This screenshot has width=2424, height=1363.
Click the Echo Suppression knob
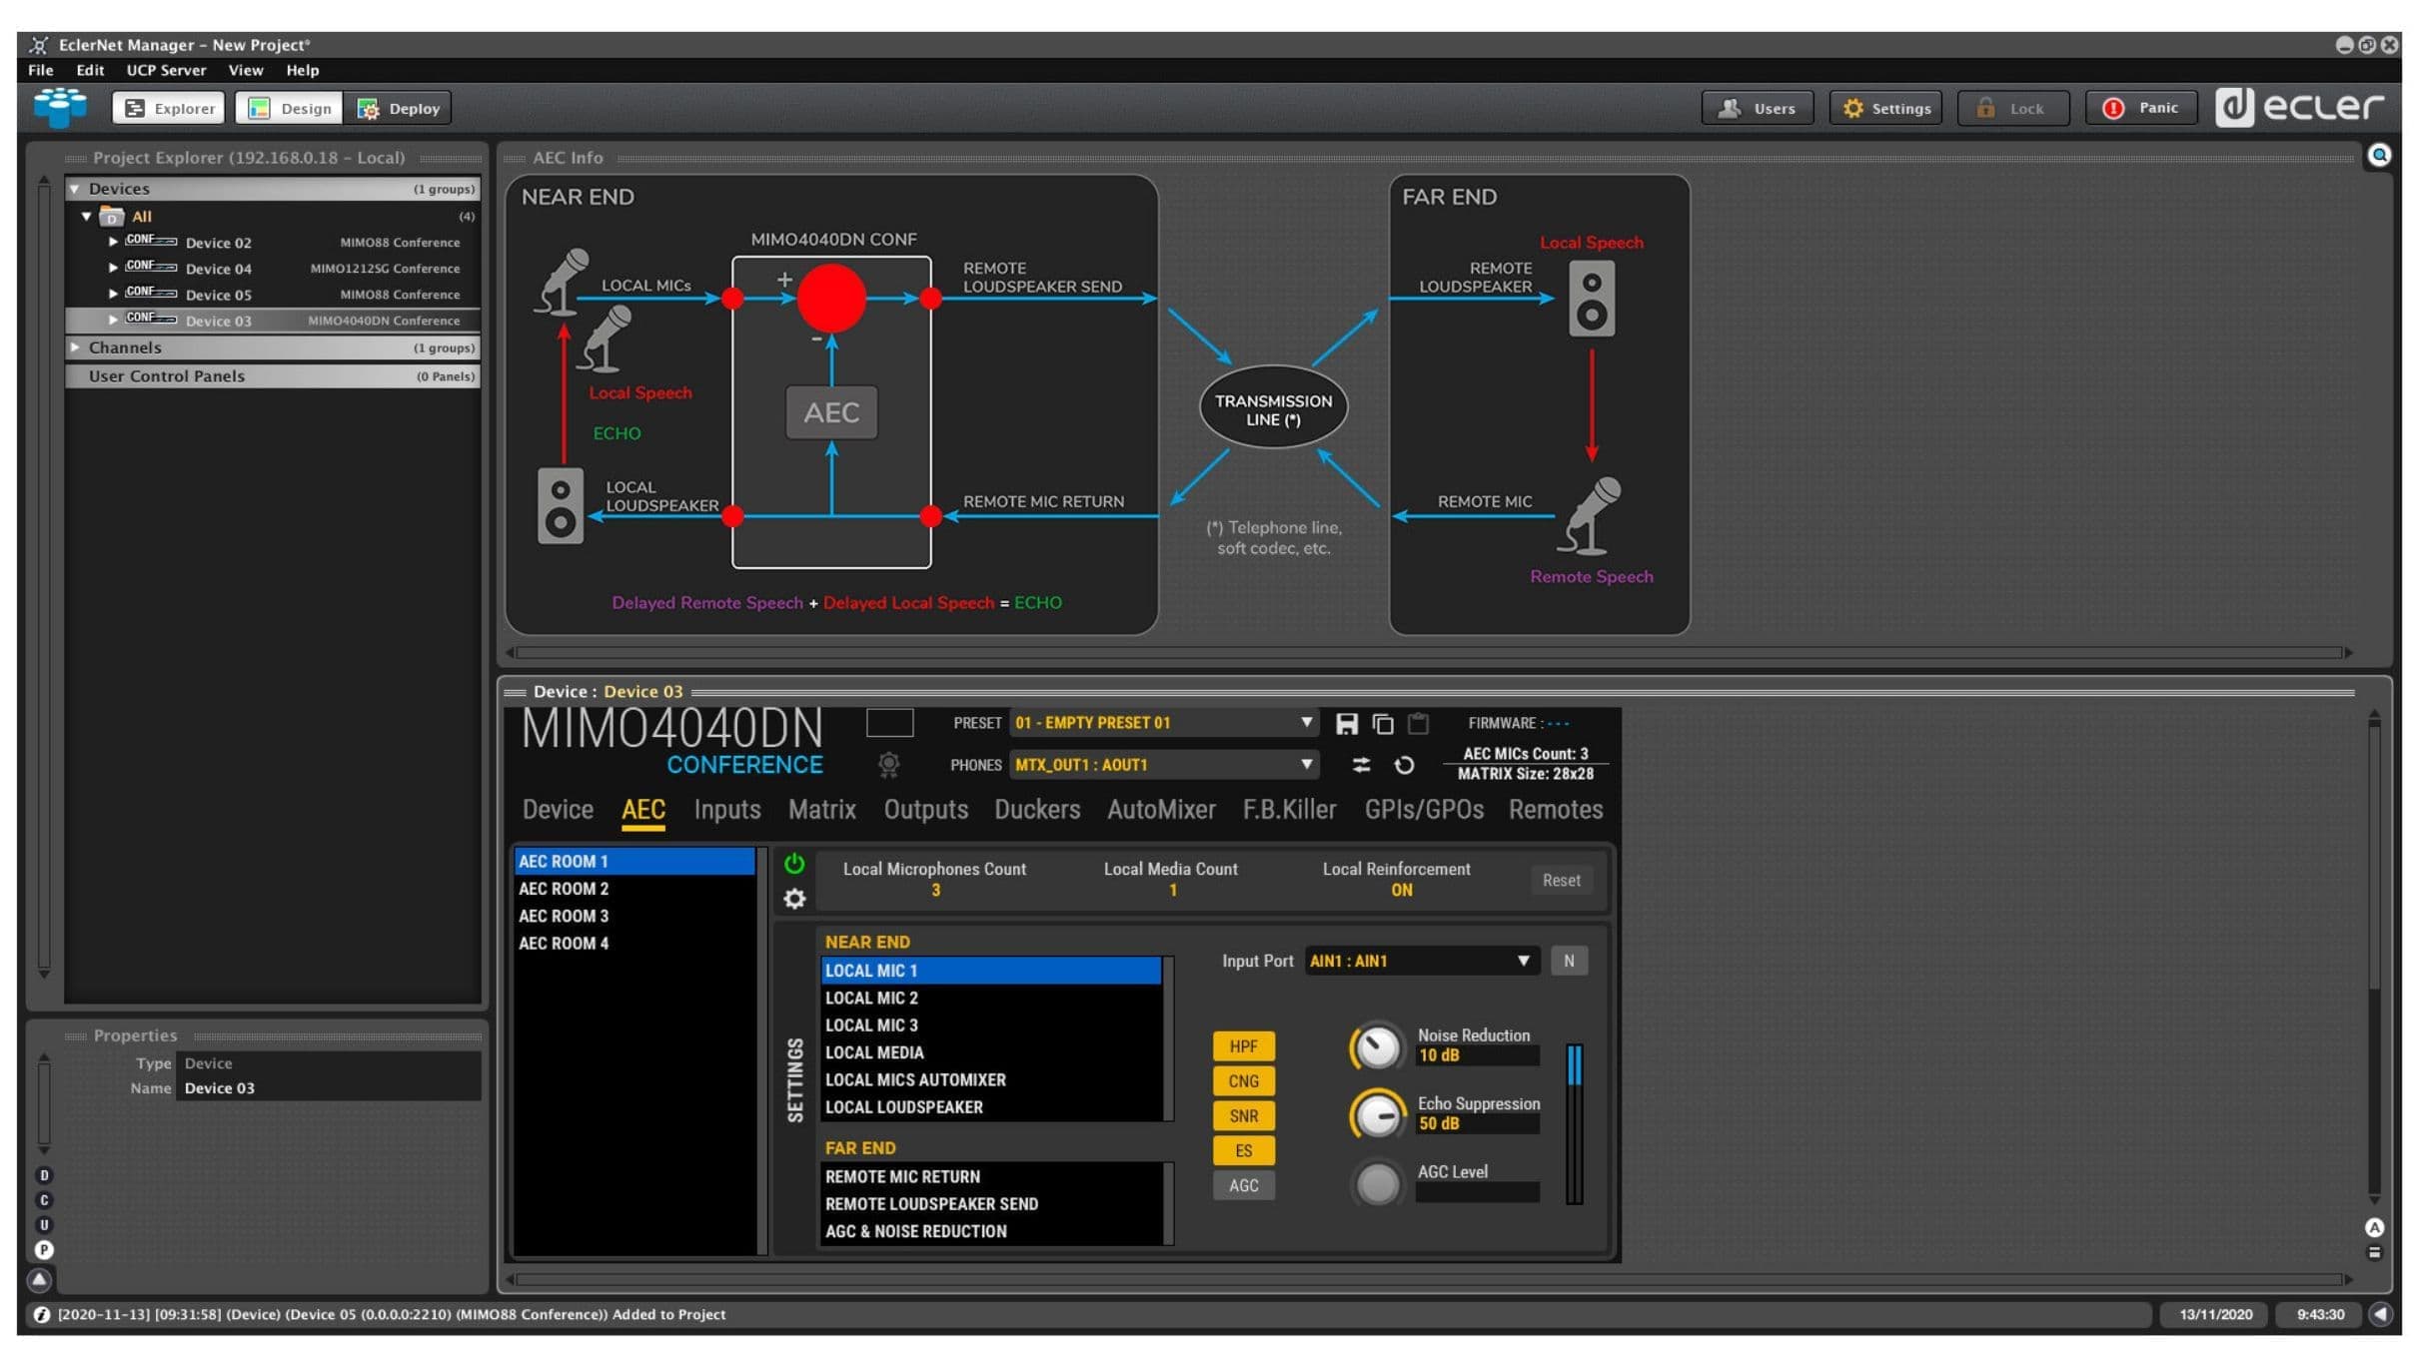point(1378,1115)
